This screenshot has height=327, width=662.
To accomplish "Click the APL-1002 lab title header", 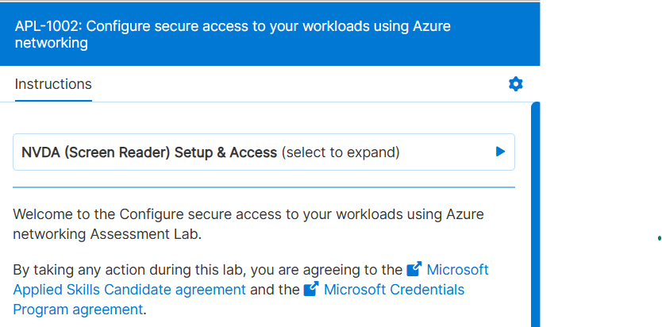I will tap(233, 34).
